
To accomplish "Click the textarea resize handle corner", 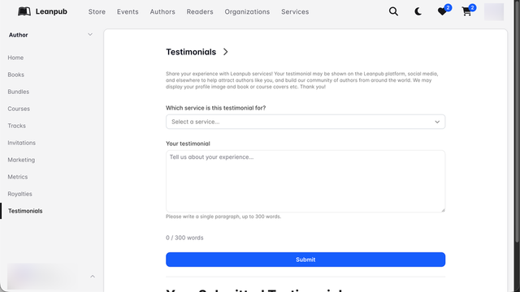I will tap(443, 210).
